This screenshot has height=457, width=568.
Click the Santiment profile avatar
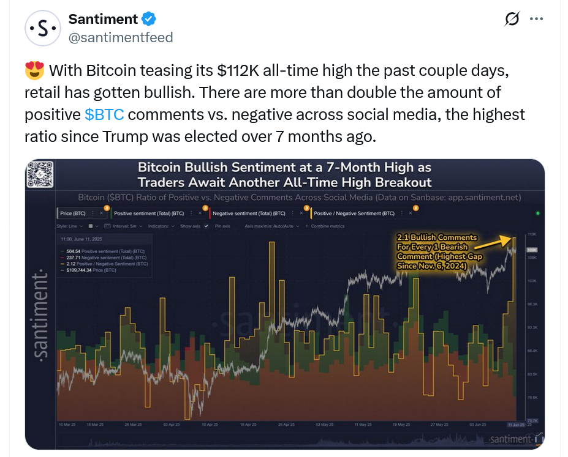42,28
